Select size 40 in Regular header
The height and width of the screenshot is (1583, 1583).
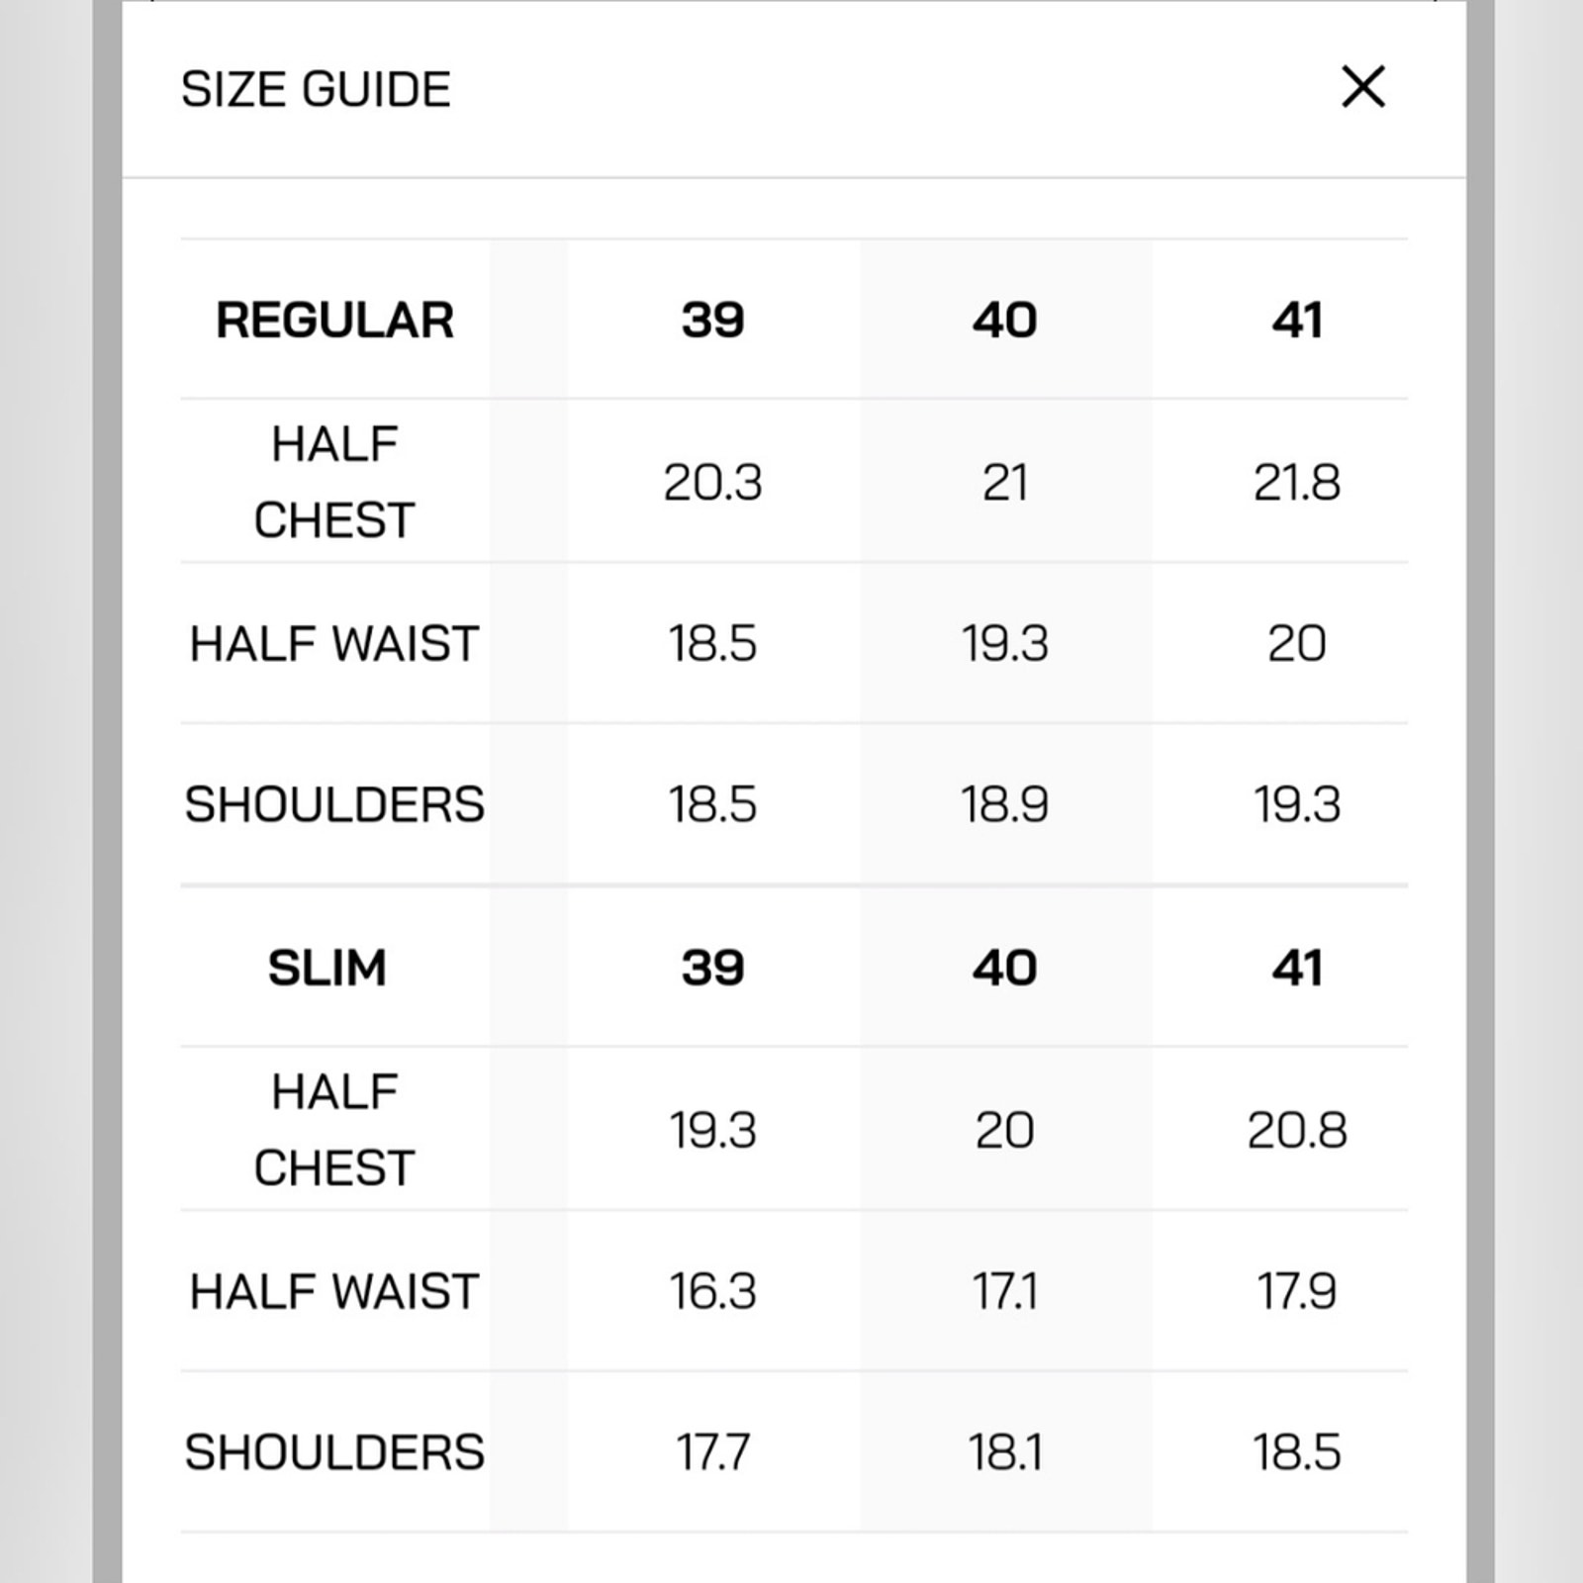(1004, 321)
